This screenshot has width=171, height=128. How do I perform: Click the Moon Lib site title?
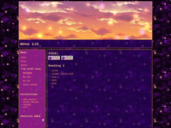[x=29, y=44]
